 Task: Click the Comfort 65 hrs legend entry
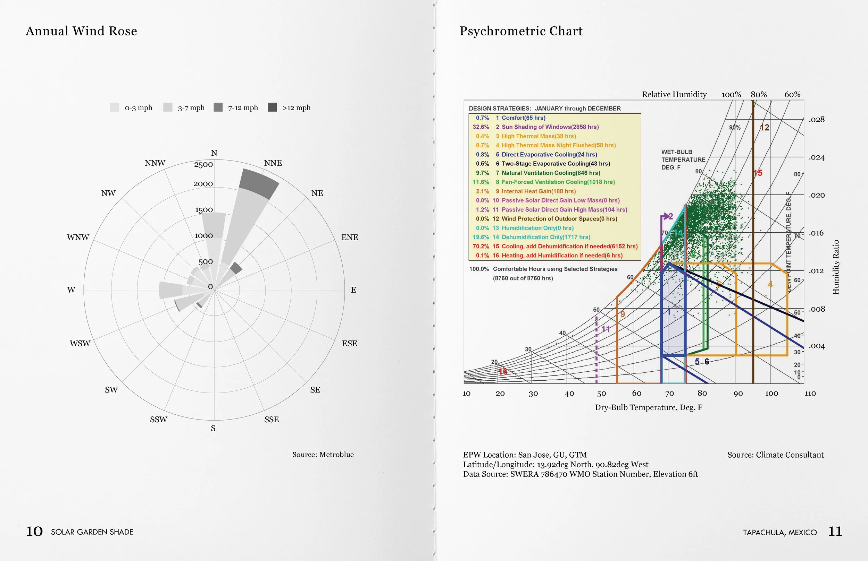(x=523, y=118)
